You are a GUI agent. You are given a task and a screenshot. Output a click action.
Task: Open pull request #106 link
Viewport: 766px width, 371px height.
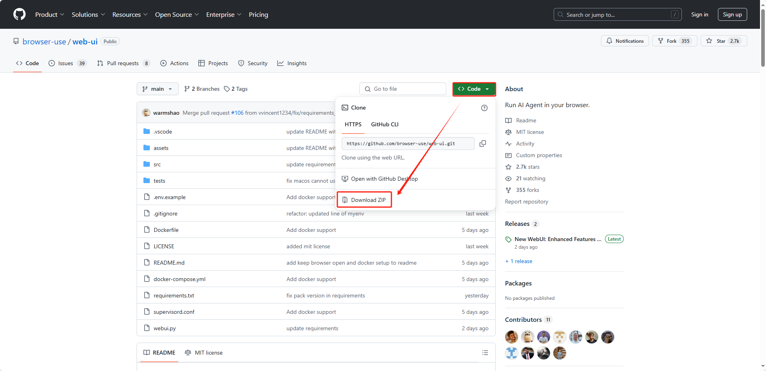click(237, 113)
